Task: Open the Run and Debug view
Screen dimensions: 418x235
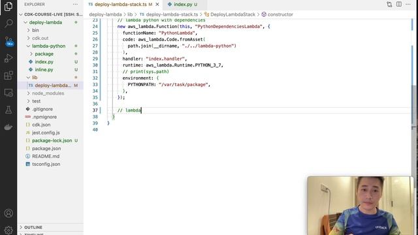Action: [x=8, y=58]
